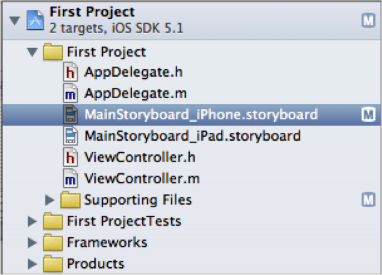382x275 pixels.
Task: Click the ViewController.h header file icon
Action: coord(71,157)
